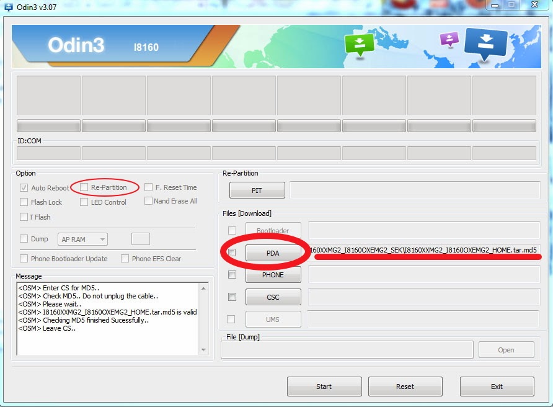Click the File [Dump] path field

[347, 350]
